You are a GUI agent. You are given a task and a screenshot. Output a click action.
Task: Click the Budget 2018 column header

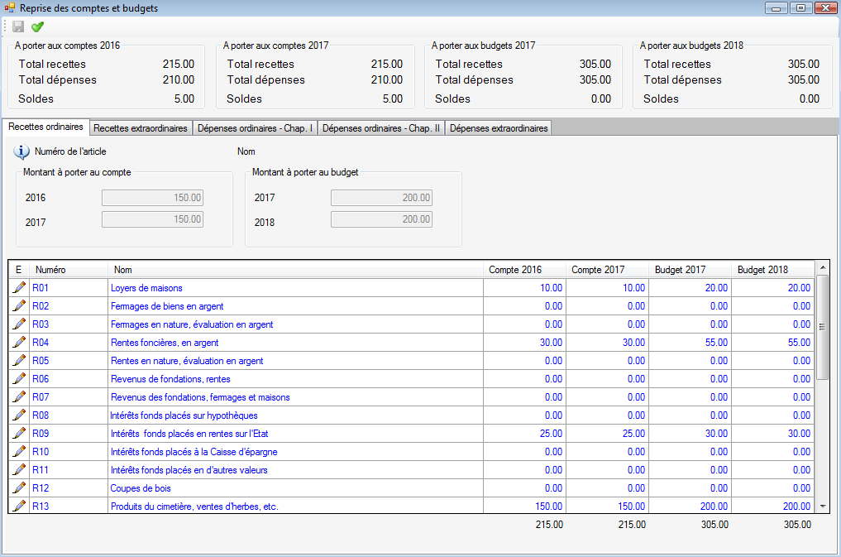click(x=773, y=269)
